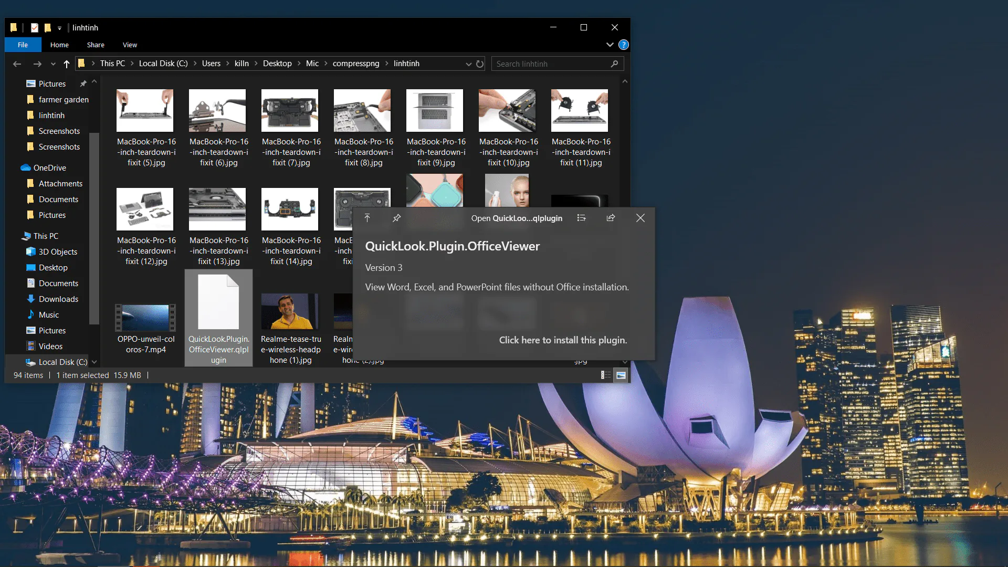The width and height of the screenshot is (1008, 567).
Task: Select OneDrive in navigation pane
Action: pos(49,168)
